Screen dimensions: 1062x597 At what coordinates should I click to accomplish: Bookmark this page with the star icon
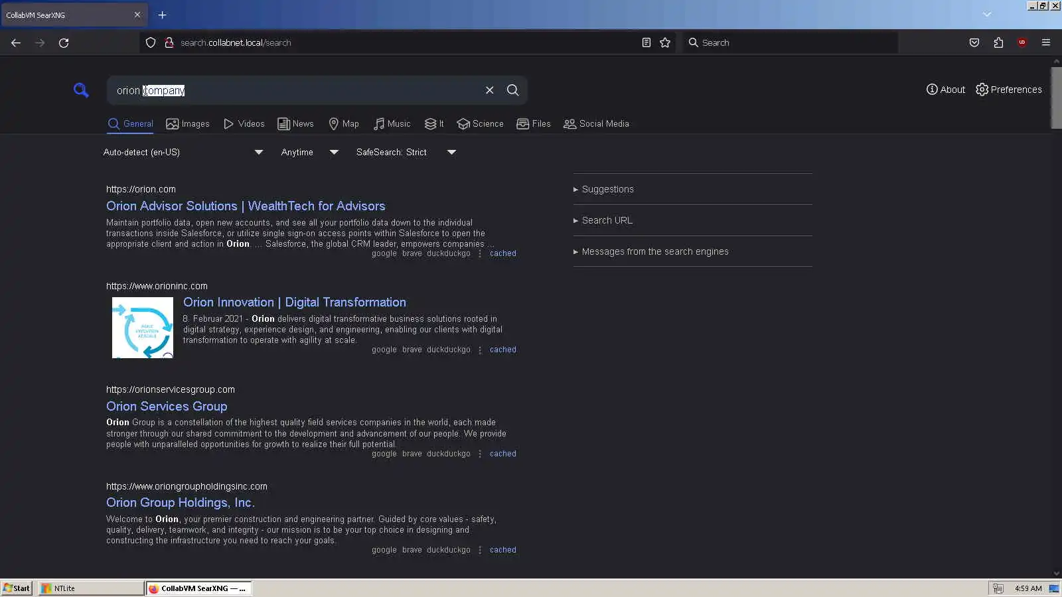(x=665, y=42)
